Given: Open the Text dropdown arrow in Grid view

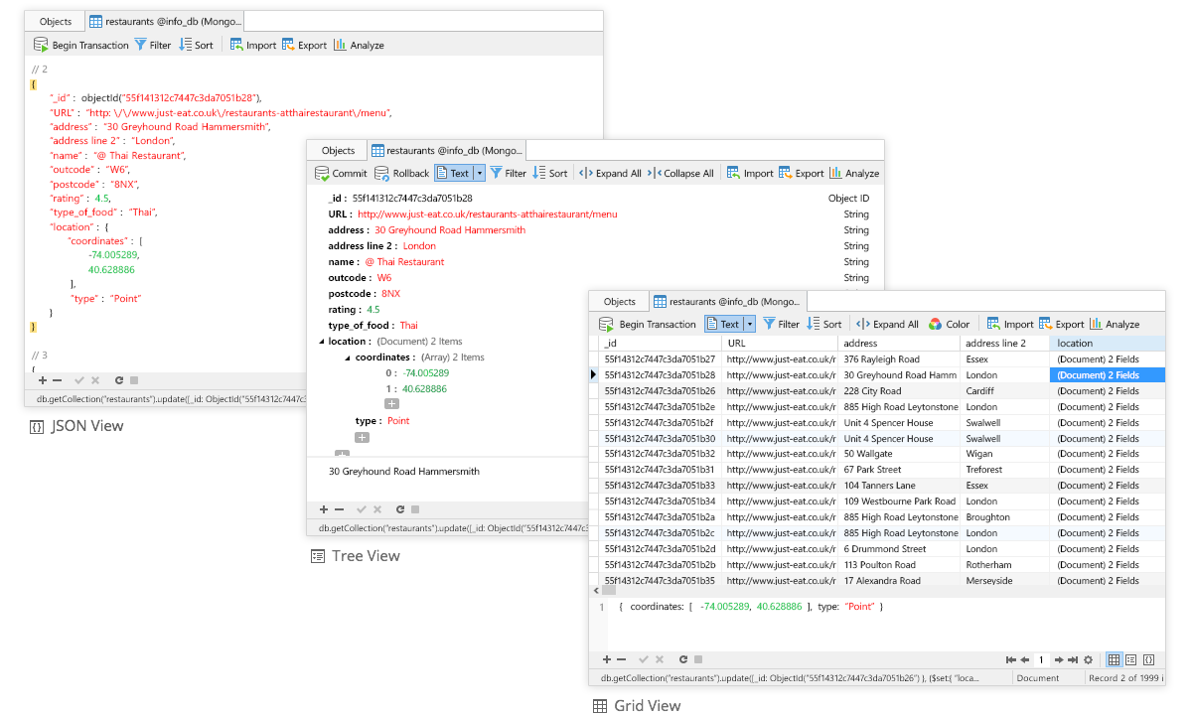Looking at the screenshot, I should [x=750, y=324].
